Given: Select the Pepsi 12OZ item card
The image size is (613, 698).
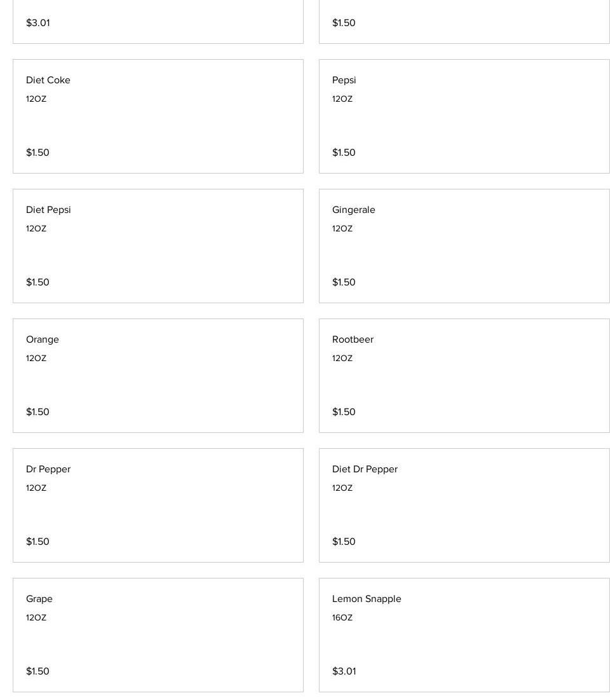Looking at the screenshot, I should (x=464, y=116).
